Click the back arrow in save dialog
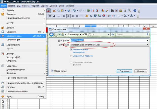 51,35
